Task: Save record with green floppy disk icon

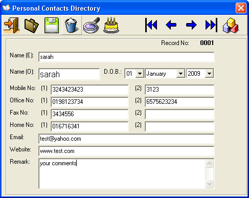Action: coord(52,25)
